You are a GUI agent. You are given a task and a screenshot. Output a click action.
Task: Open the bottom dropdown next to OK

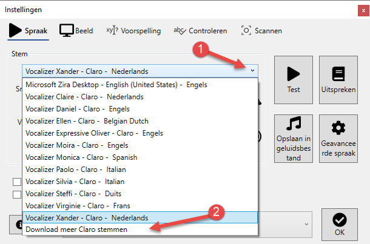pyautogui.click(x=306, y=224)
